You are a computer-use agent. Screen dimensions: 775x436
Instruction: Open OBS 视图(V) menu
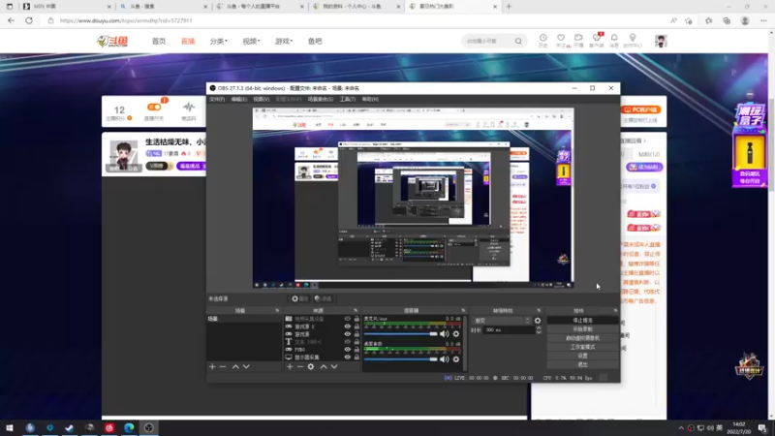click(261, 100)
